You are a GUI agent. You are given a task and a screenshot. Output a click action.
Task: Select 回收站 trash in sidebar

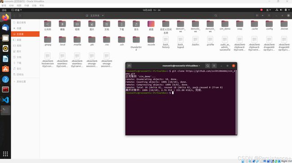[x=25, y=74]
